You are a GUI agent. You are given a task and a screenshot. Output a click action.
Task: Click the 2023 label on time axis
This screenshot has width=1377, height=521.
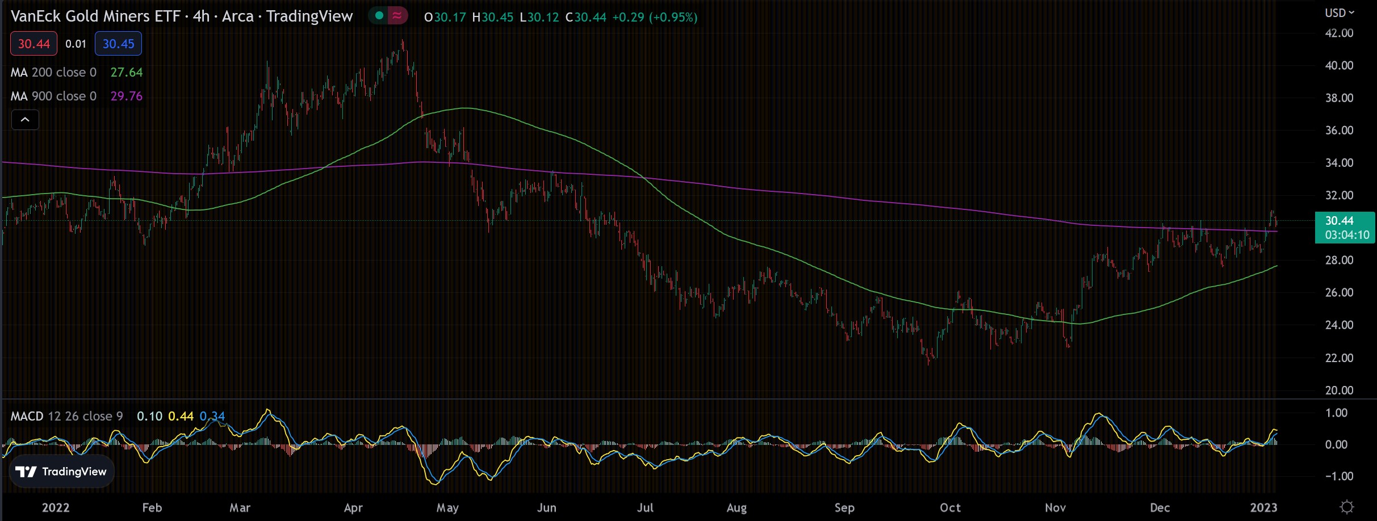[1263, 507]
